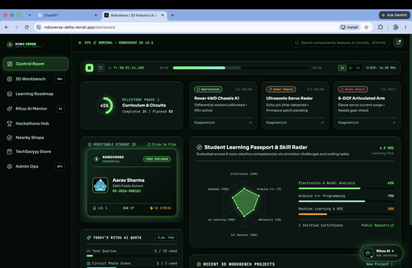Click the 45% milestone progress ring
The height and width of the screenshot is (268, 412).
point(105,106)
